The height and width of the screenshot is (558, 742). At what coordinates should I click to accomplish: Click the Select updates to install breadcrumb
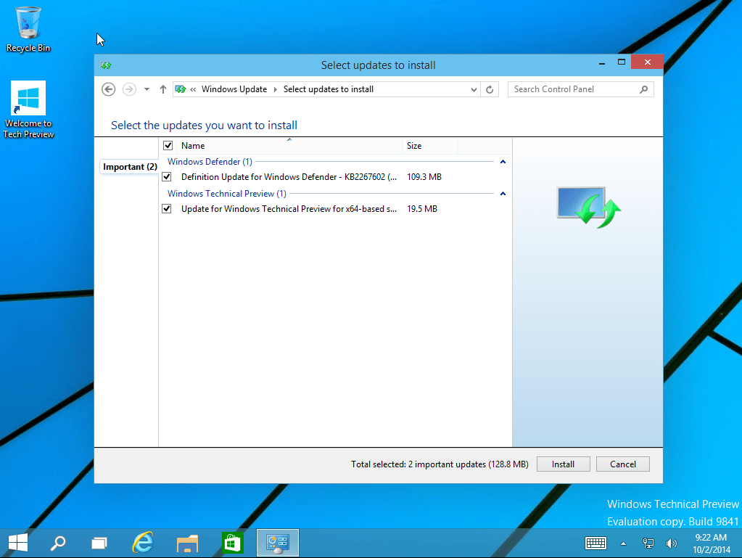pyautogui.click(x=329, y=89)
